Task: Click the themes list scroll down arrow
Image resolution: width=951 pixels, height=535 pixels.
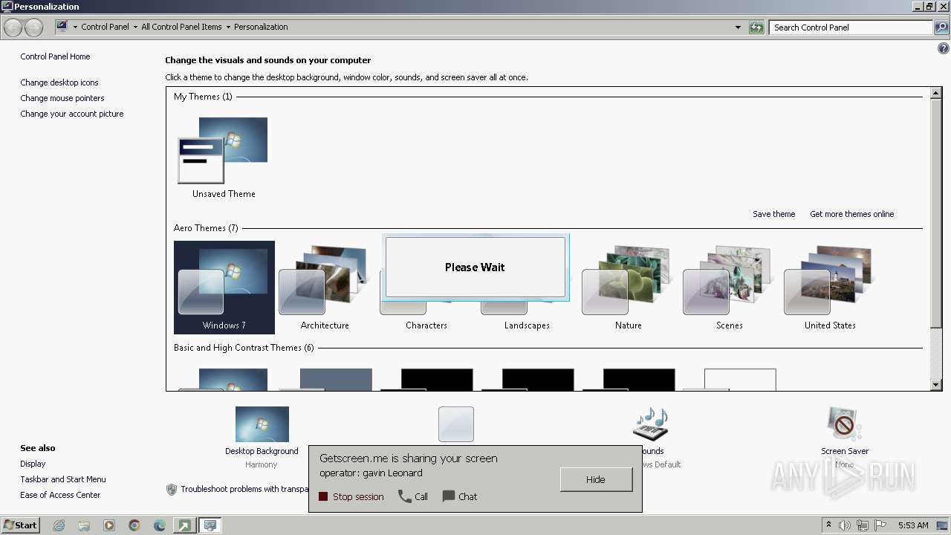Action: 936,385
